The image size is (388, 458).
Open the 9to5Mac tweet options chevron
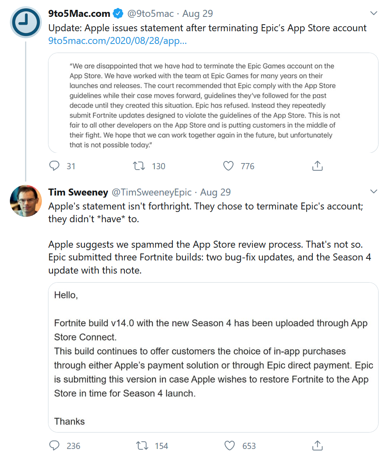374,14
